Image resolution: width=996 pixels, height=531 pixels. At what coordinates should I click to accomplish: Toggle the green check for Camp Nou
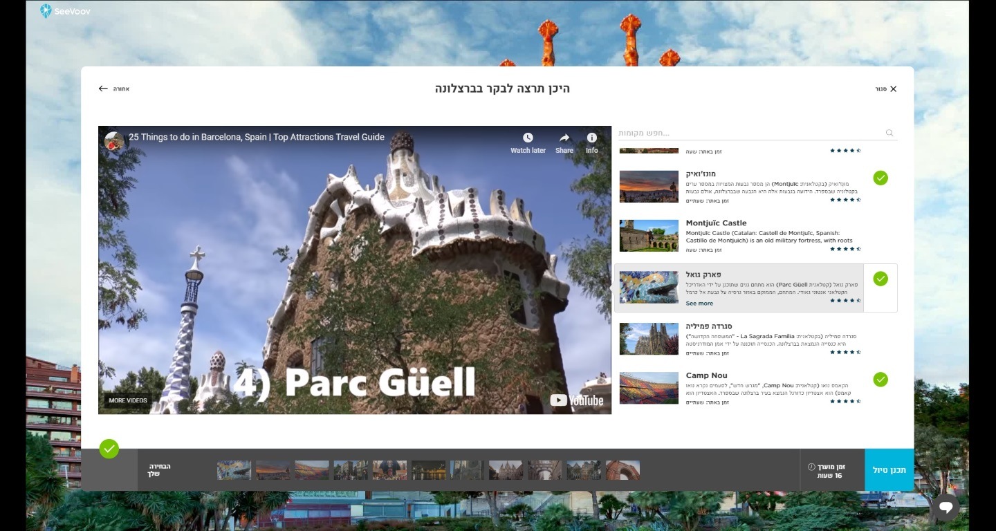point(880,380)
